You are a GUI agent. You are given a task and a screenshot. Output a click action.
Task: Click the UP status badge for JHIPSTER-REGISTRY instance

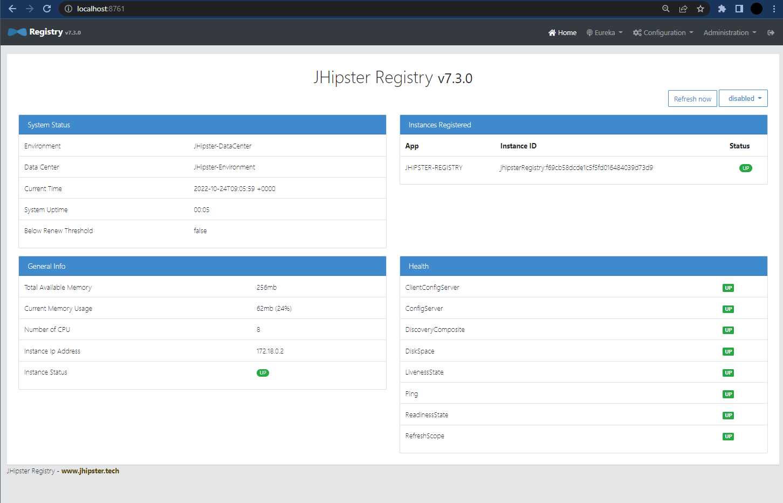[745, 168]
